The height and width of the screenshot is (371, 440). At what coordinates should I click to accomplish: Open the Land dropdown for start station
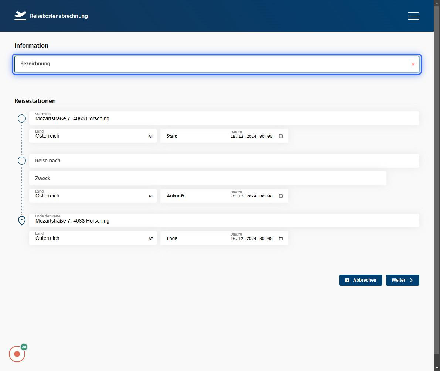[x=92, y=136]
